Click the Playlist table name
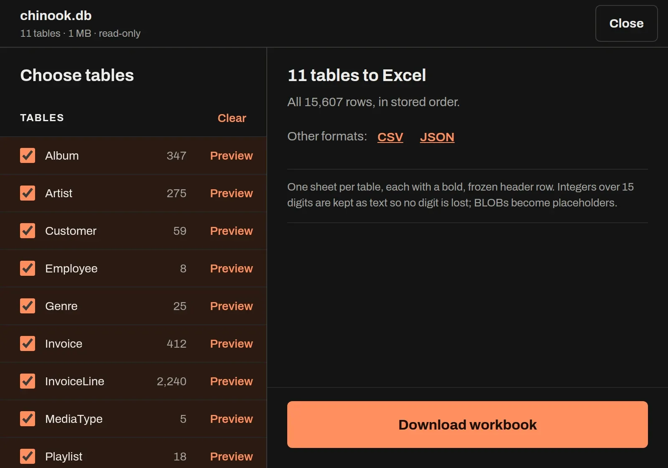The image size is (668, 468). pos(64,456)
